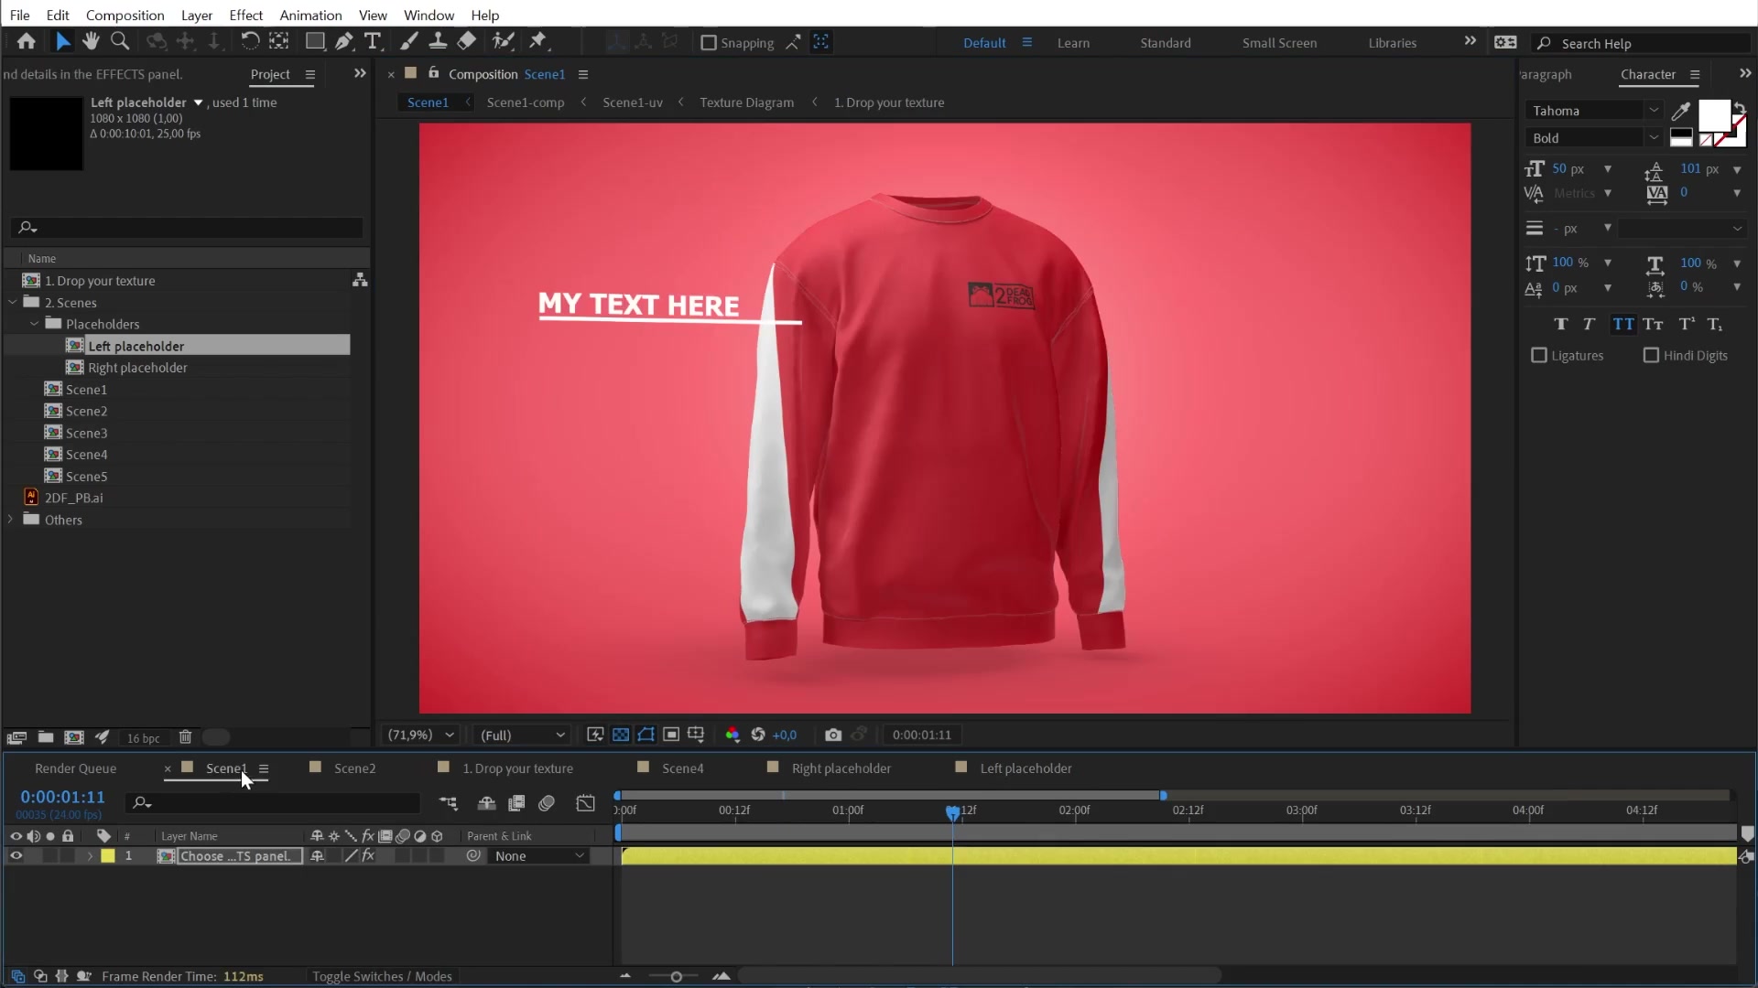The height and width of the screenshot is (988, 1758).
Task: Select the Selection (arrow) tool
Action: [x=62, y=41]
